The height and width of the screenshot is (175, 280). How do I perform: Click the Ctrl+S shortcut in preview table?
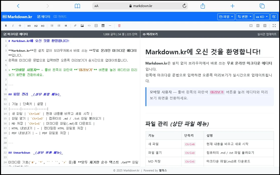(x=190, y=161)
